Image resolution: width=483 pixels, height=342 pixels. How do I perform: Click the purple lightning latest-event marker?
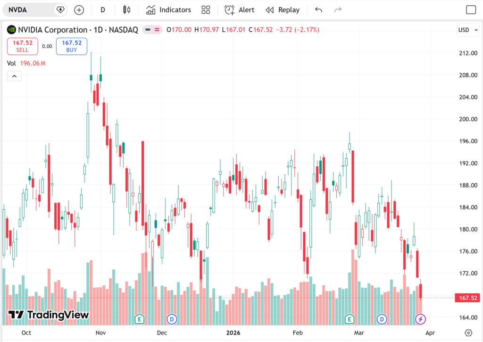(420, 319)
